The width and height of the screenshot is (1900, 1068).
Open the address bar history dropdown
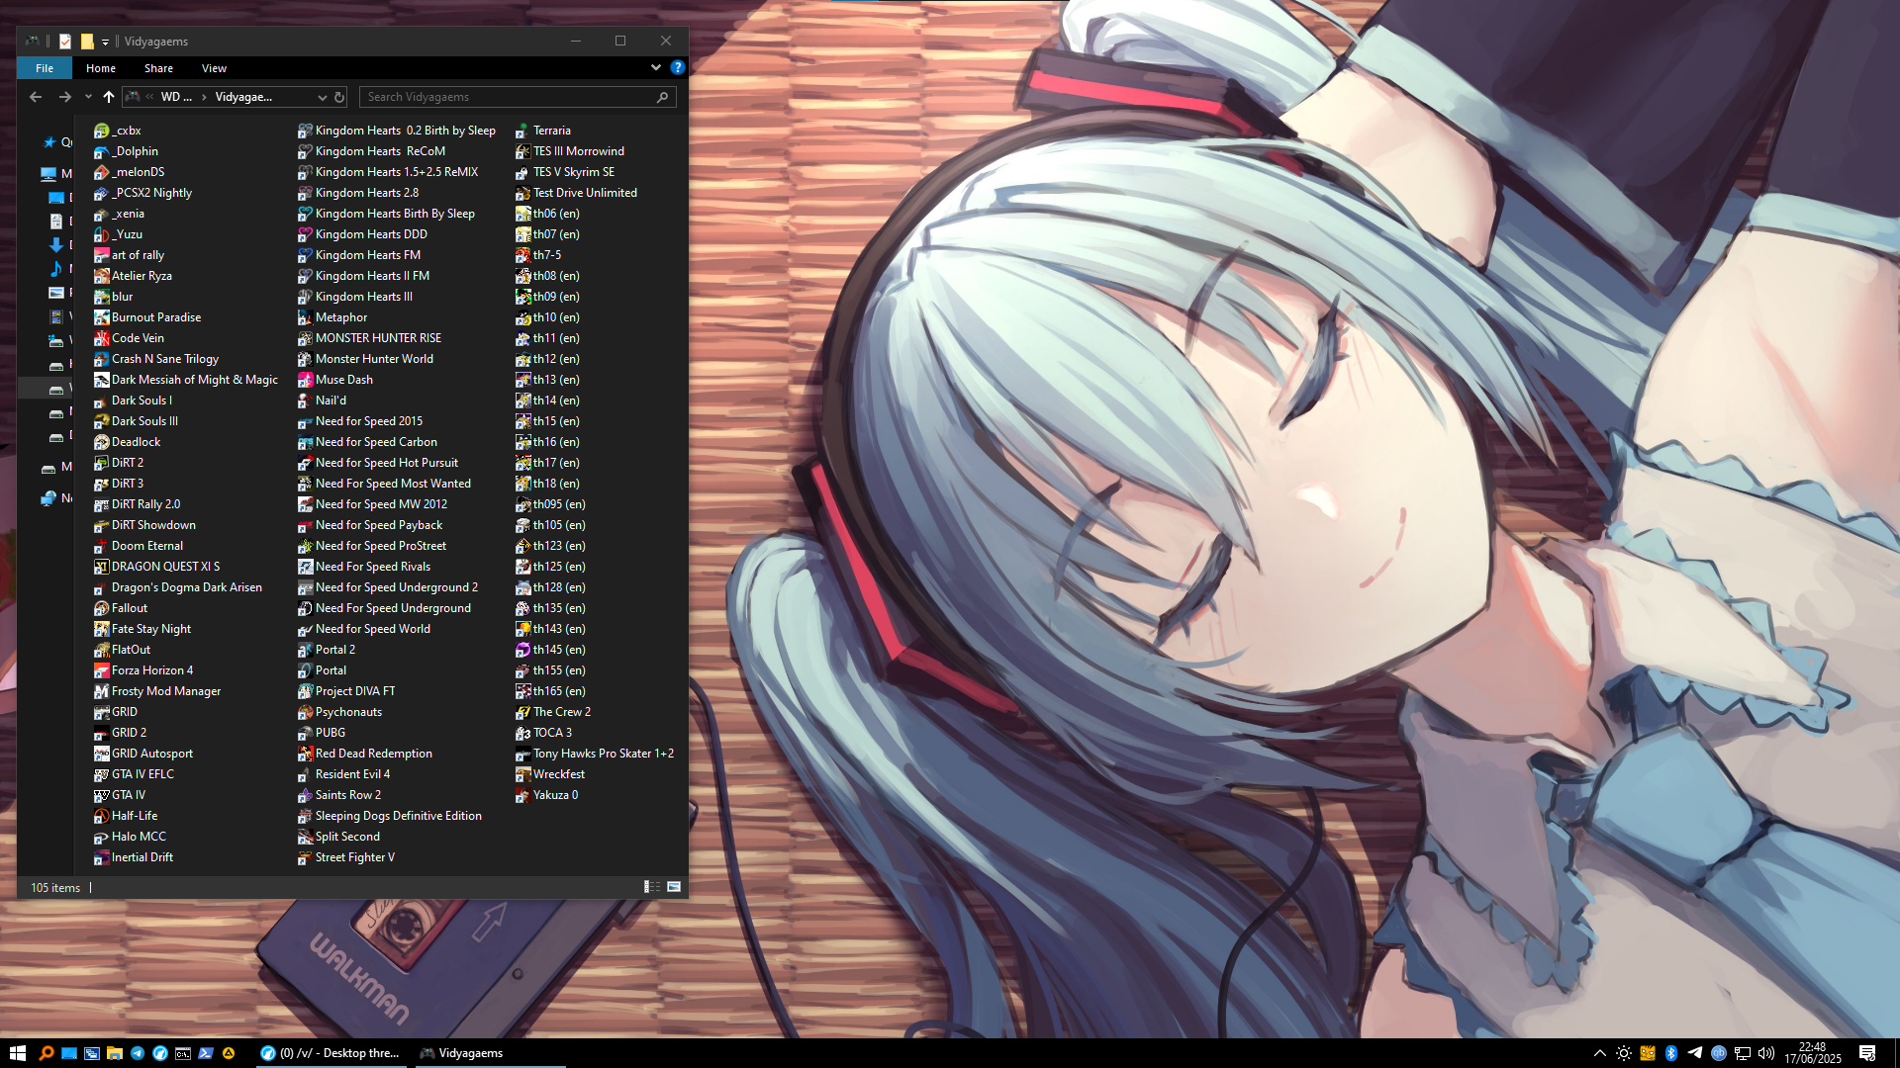tap(322, 97)
